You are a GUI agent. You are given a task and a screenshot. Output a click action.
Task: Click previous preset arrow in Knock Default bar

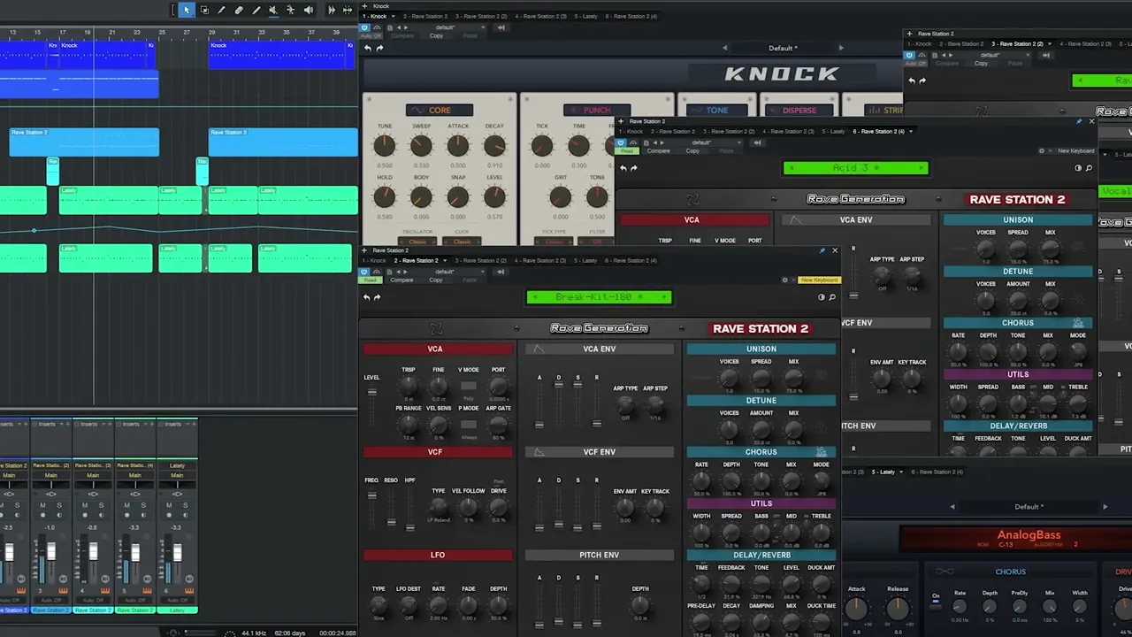[725, 48]
